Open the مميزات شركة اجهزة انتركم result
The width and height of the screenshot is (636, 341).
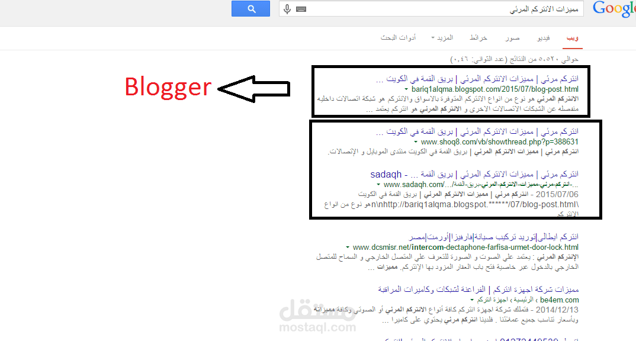coord(478,289)
